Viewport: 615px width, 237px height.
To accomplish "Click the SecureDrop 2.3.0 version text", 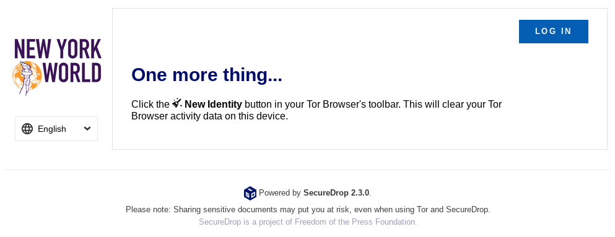I will coord(336,192).
